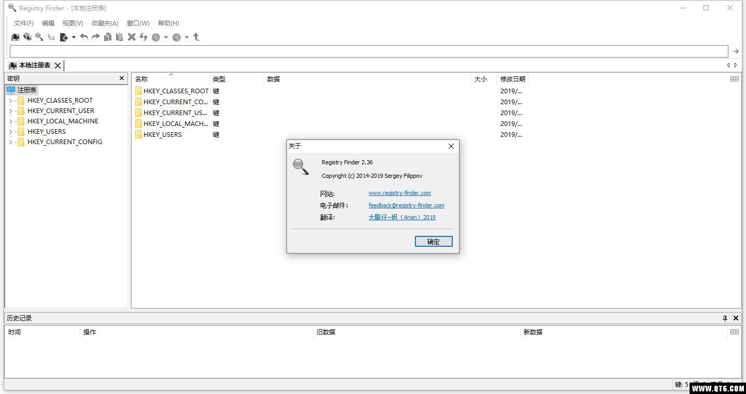Open the 文件(F) menu
Image resolution: width=746 pixels, height=394 pixels.
coord(24,23)
